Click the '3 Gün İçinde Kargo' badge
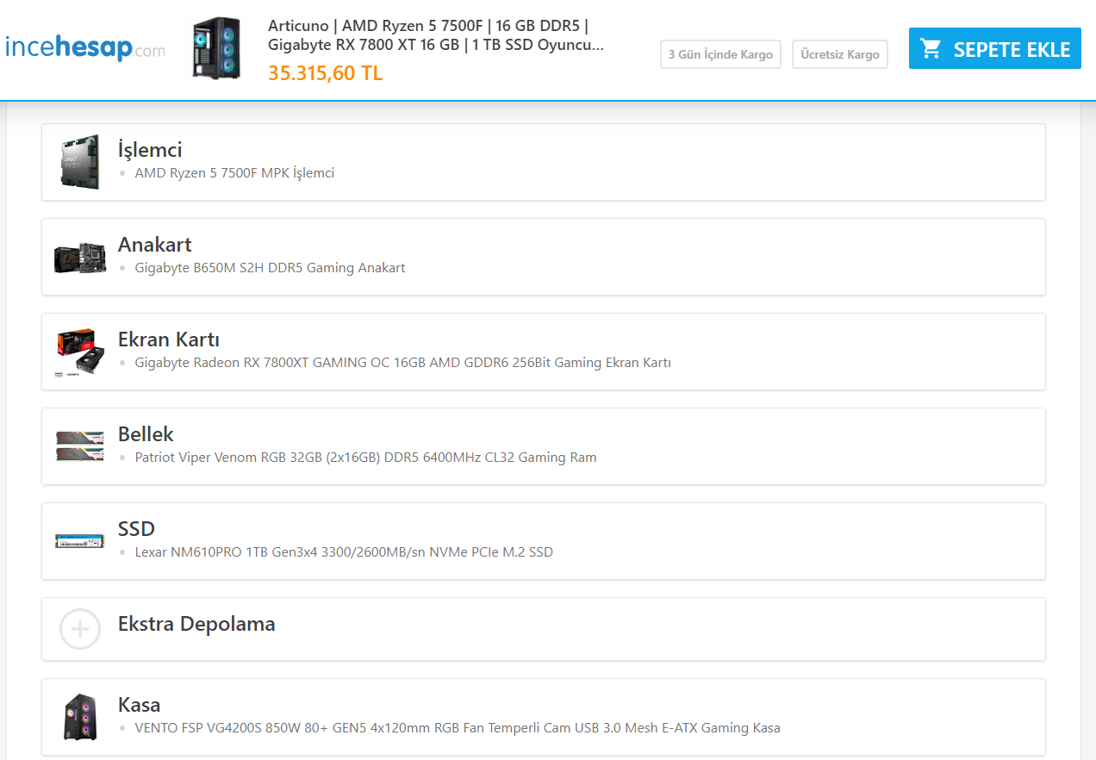The width and height of the screenshot is (1096, 760). 720,54
